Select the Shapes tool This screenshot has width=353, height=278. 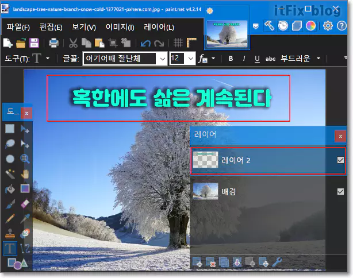tap(18, 264)
